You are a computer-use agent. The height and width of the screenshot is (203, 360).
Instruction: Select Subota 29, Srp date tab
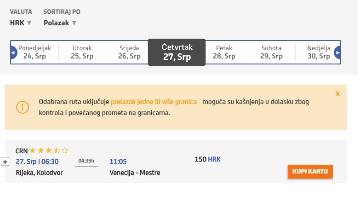[x=271, y=52]
